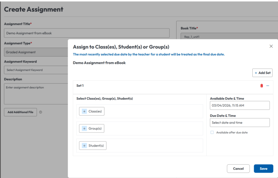Cancel the assign dialog
The height and width of the screenshot is (178, 278).
238,169
